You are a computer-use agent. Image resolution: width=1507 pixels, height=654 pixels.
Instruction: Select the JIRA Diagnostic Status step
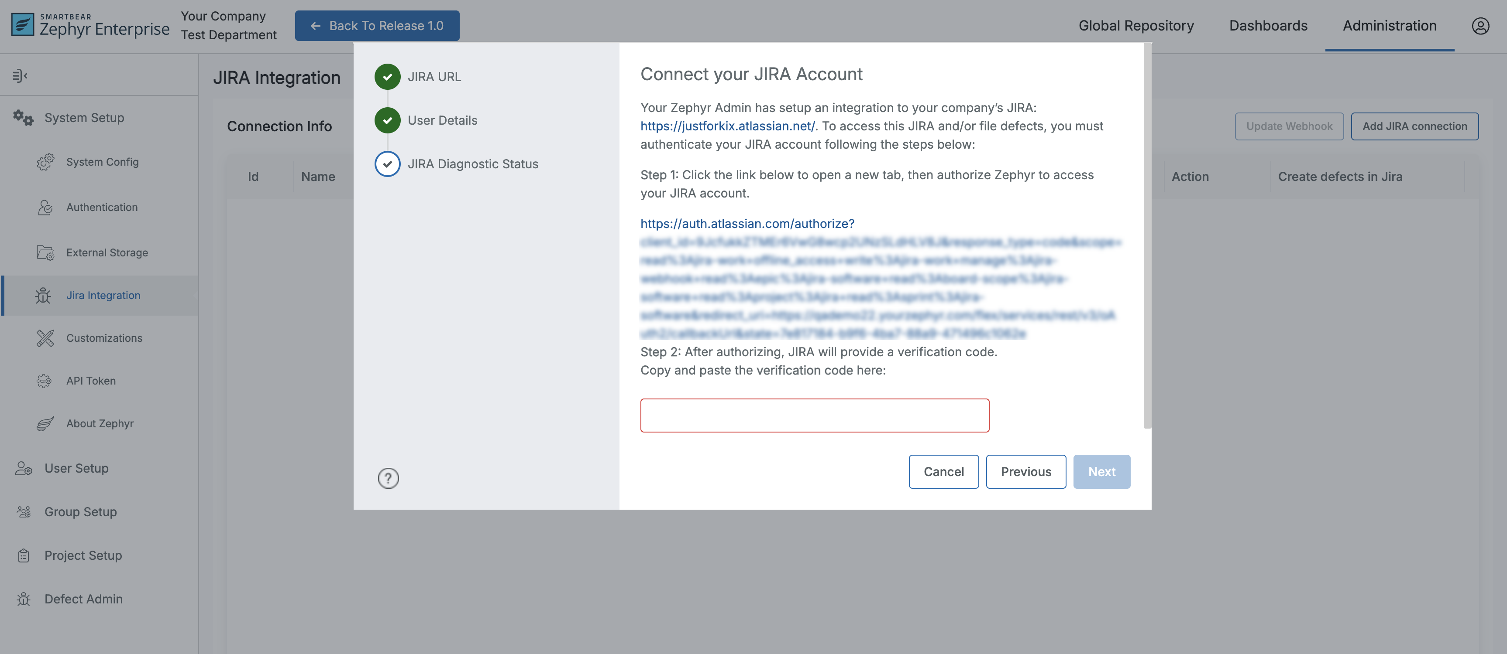[x=472, y=164]
